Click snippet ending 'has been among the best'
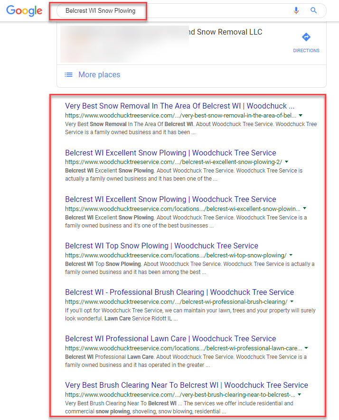This screenshot has height=420, width=339. (x=189, y=268)
